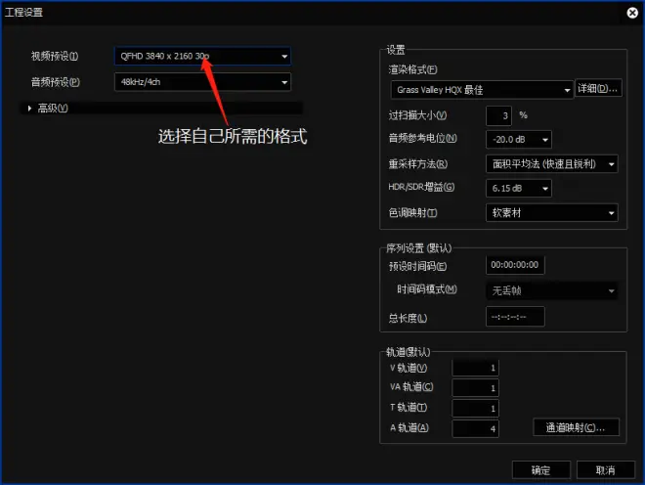645x485 pixels.
Task: Open the 视频预设 dropdown
Action: 202,56
